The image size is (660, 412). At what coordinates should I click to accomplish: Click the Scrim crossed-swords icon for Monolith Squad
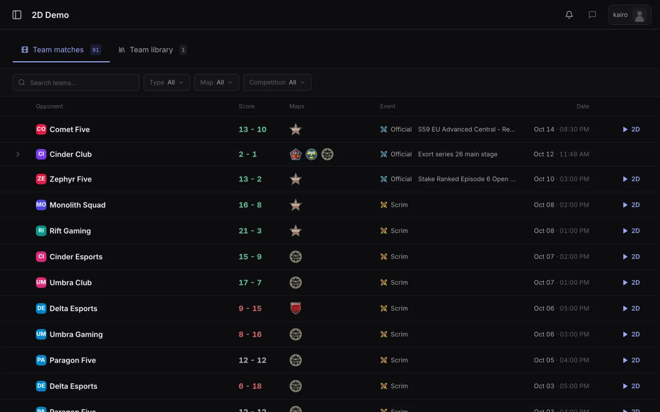pos(384,205)
